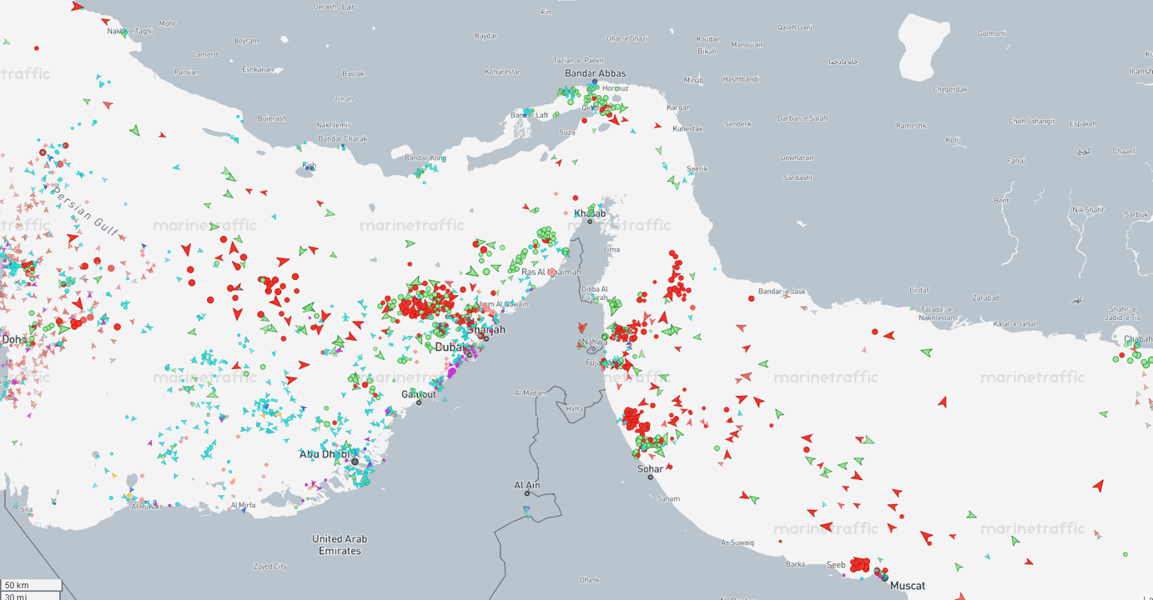Click the Bandar Charak label
This screenshot has width=1153, height=600.
click(342, 138)
